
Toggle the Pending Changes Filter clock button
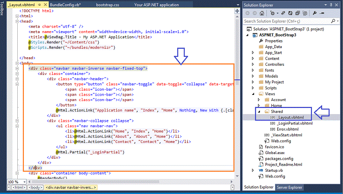[x=272, y=13]
